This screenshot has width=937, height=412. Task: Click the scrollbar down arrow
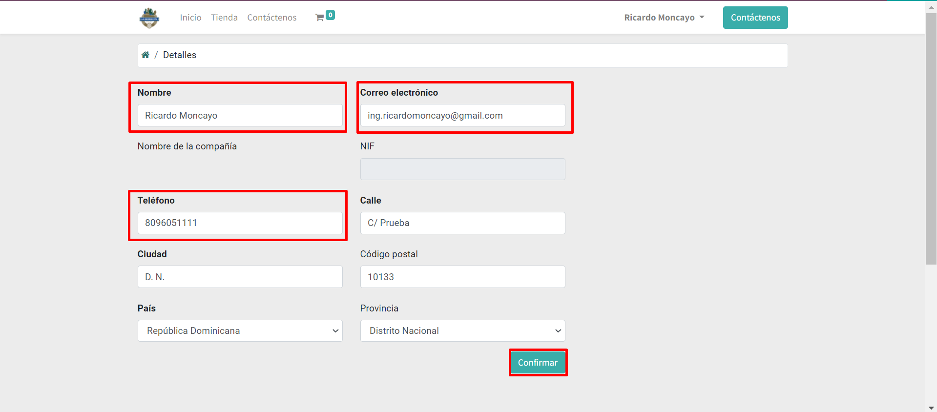tap(931, 407)
